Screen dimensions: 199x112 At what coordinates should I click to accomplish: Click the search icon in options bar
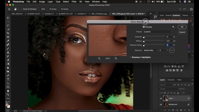[x=180, y=9]
